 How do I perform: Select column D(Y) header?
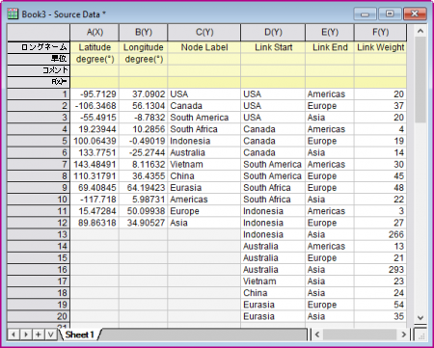point(273,32)
